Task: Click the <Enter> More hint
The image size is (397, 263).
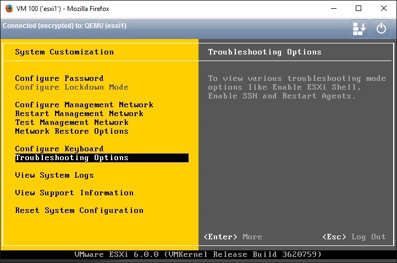Action: [x=233, y=237]
